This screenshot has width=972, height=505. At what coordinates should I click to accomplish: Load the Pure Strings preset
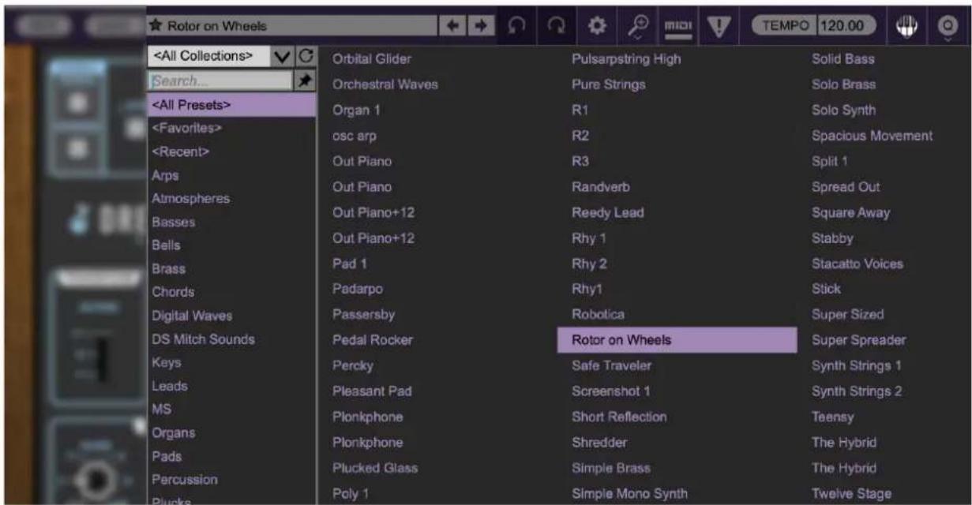pyautogui.click(x=609, y=84)
